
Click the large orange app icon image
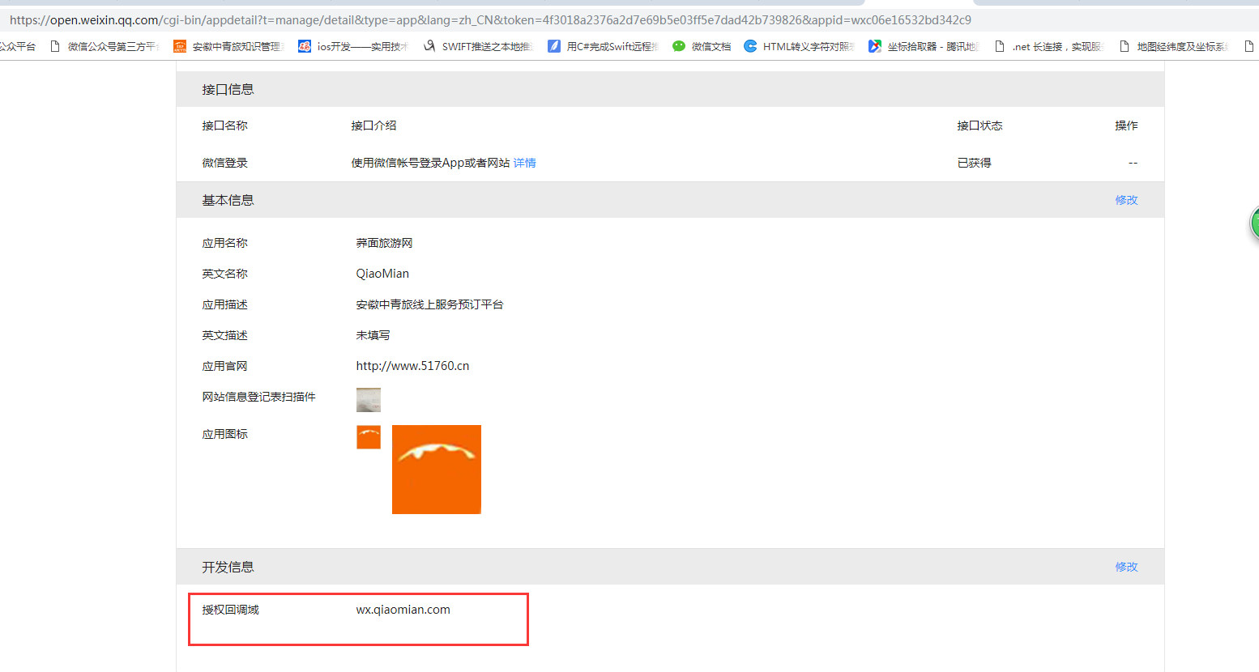coord(437,470)
